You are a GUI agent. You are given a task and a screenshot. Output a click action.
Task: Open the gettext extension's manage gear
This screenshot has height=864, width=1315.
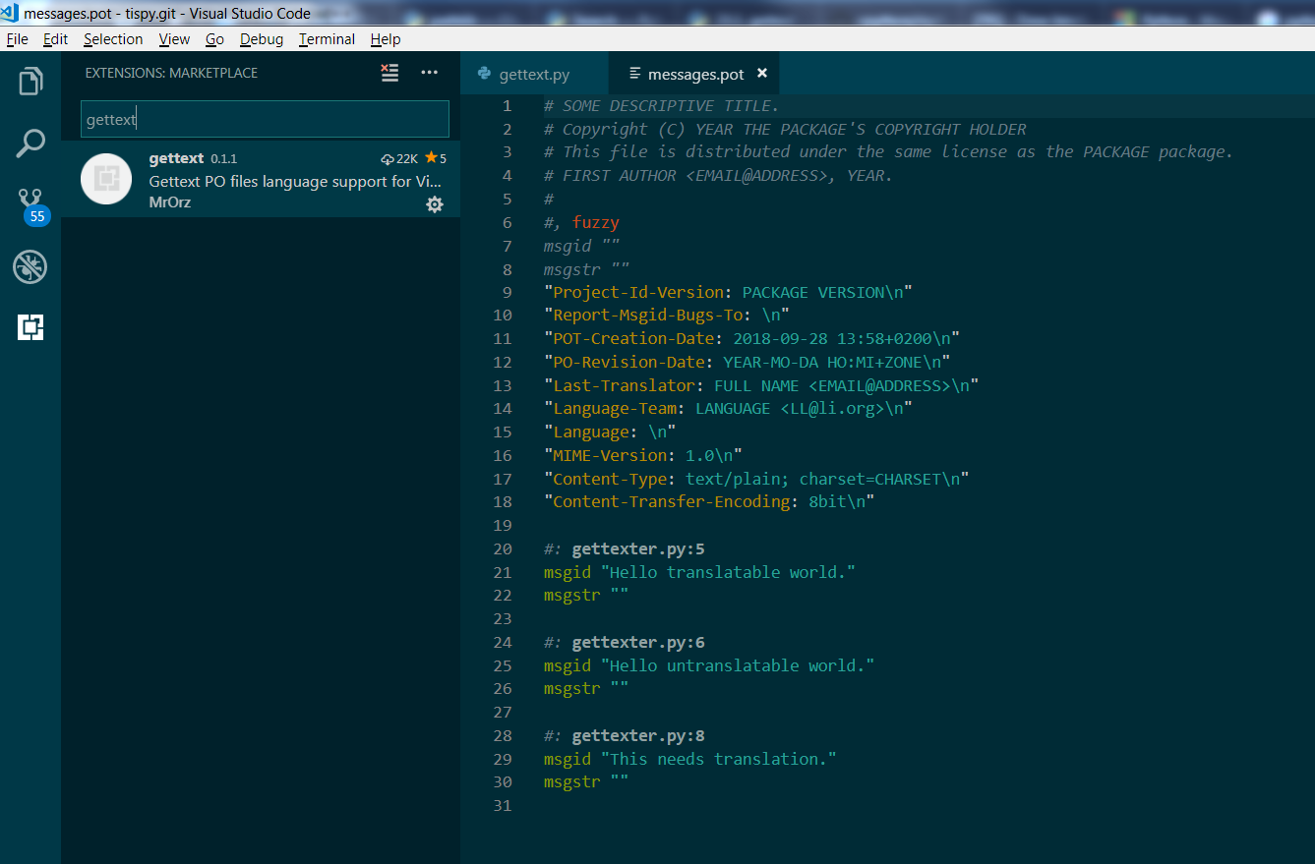pyautogui.click(x=435, y=204)
